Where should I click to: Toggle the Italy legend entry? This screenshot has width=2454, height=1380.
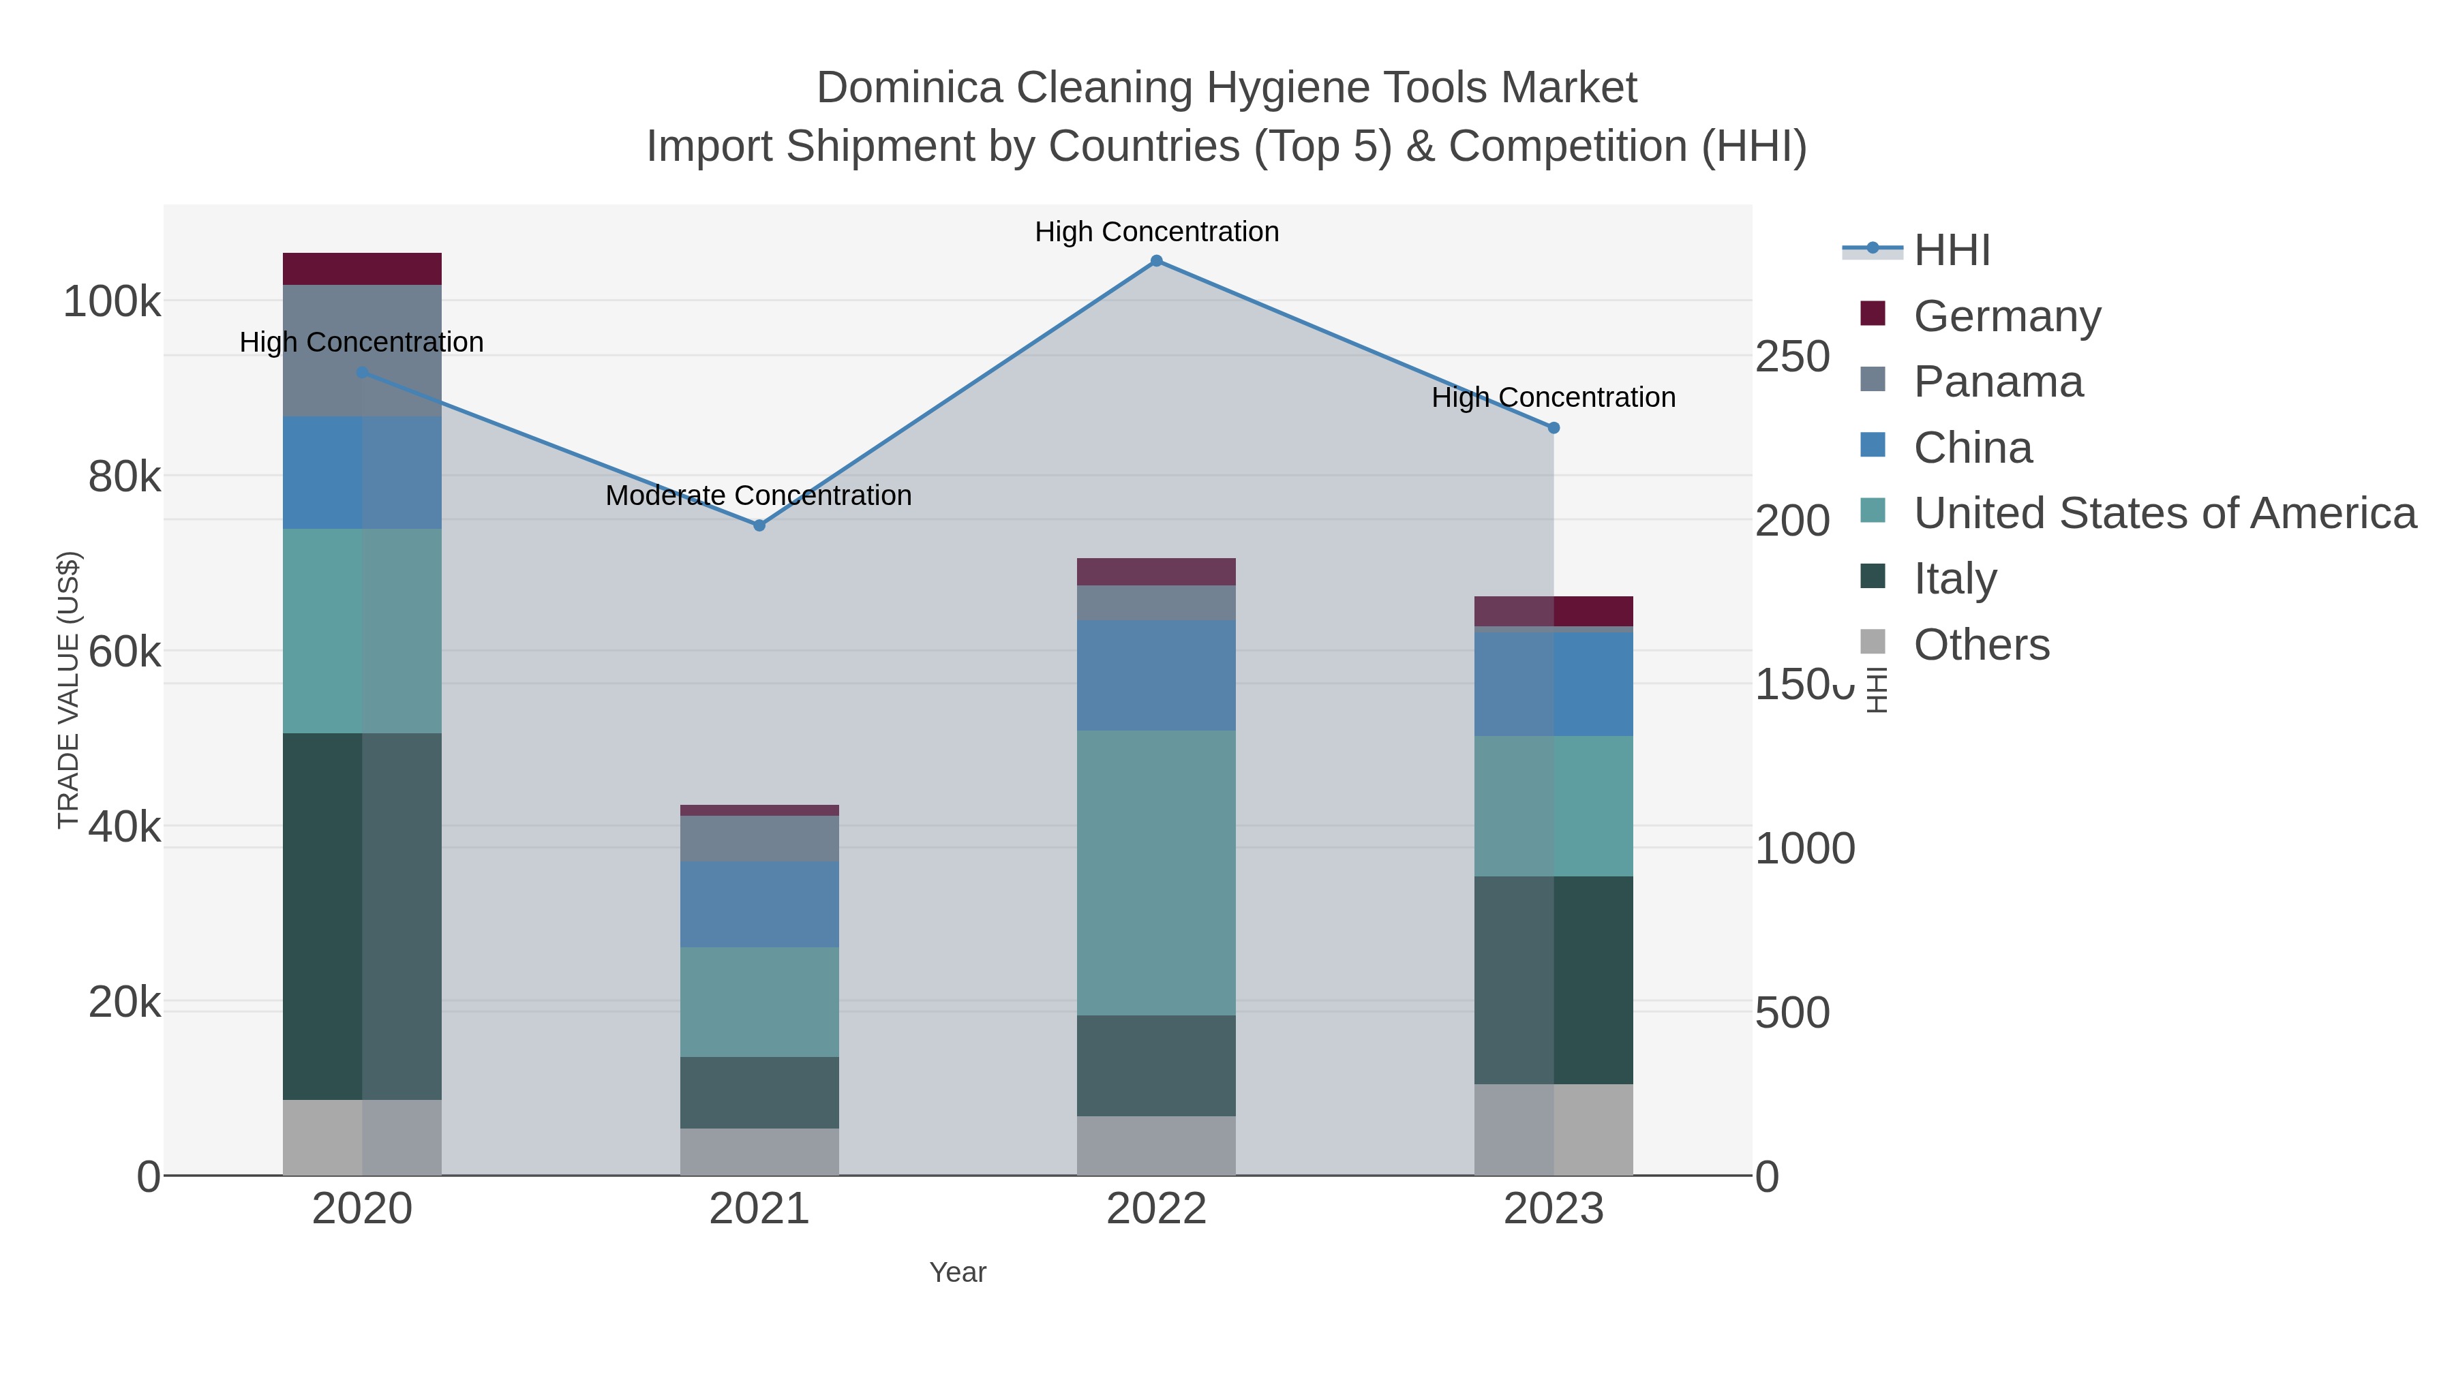coord(1928,578)
